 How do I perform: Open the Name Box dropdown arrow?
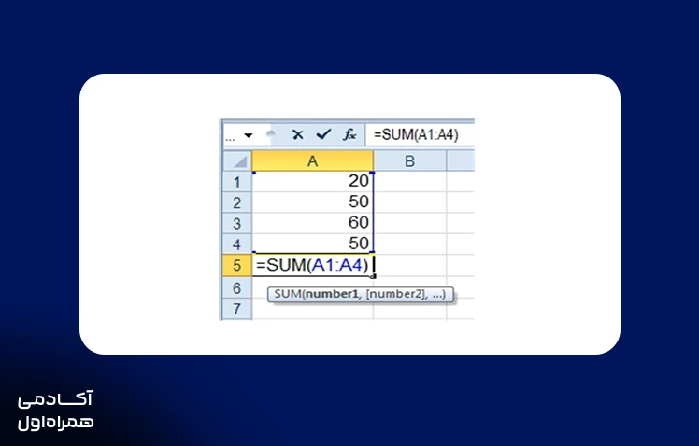(249, 135)
